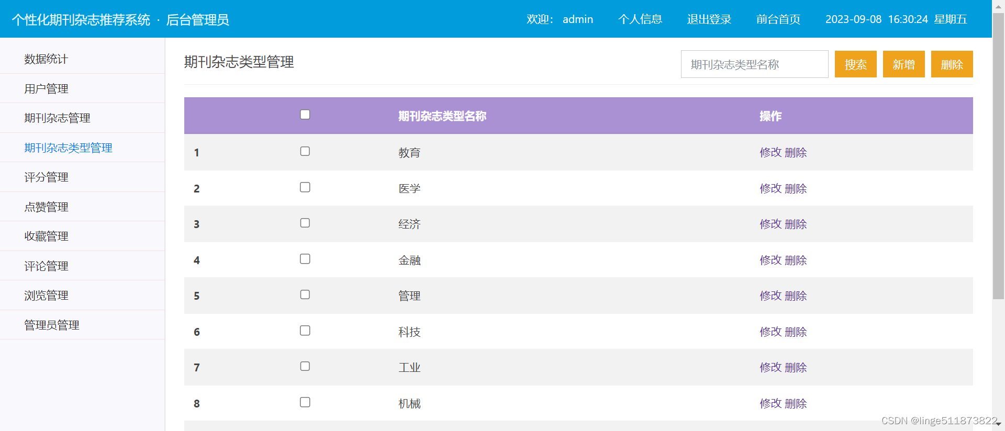This screenshot has height=431, width=1005.
Task: Click 删除 for the 经济 row
Action: (796, 224)
